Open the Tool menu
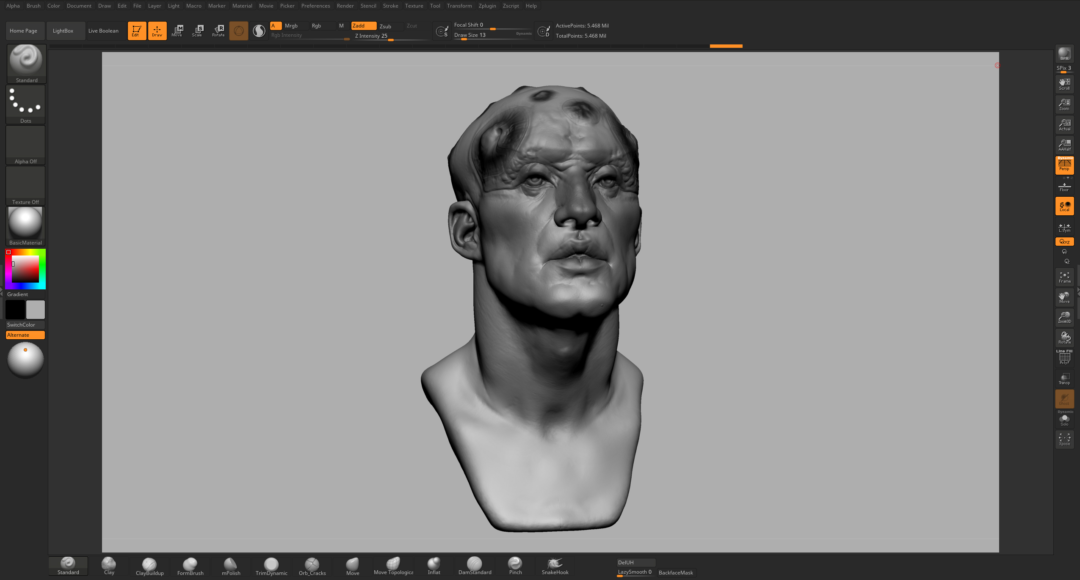The image size is (1080, 580). 435,6
